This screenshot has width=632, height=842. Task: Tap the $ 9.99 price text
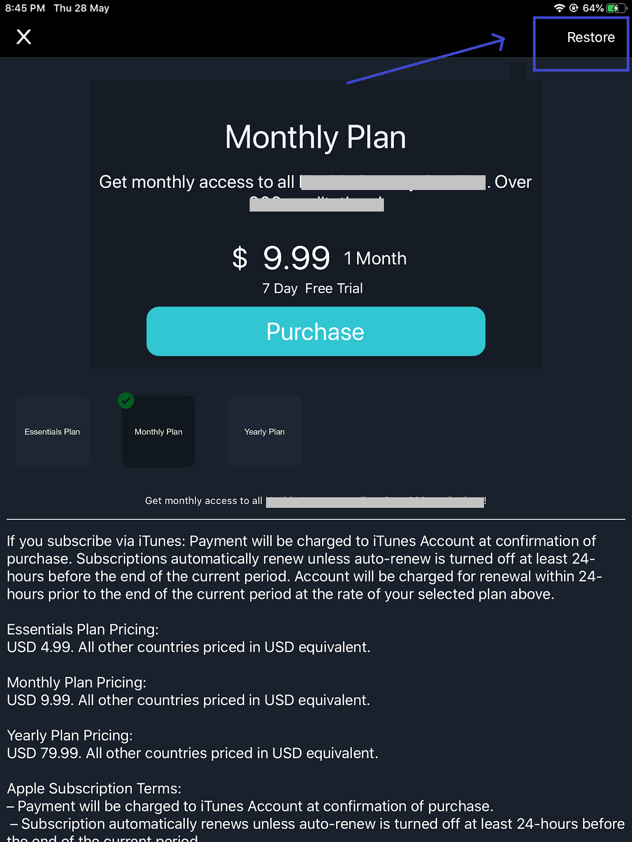(x=281, y=258)
